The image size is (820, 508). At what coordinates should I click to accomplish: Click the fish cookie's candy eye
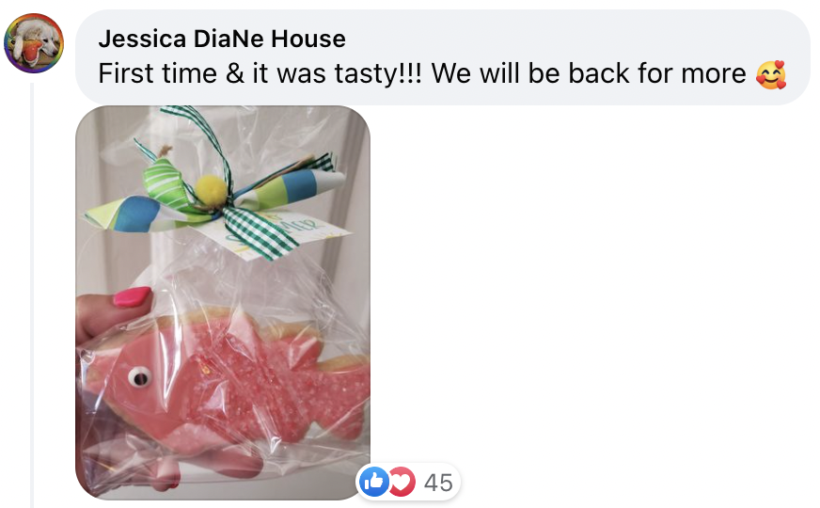[139, 376]
